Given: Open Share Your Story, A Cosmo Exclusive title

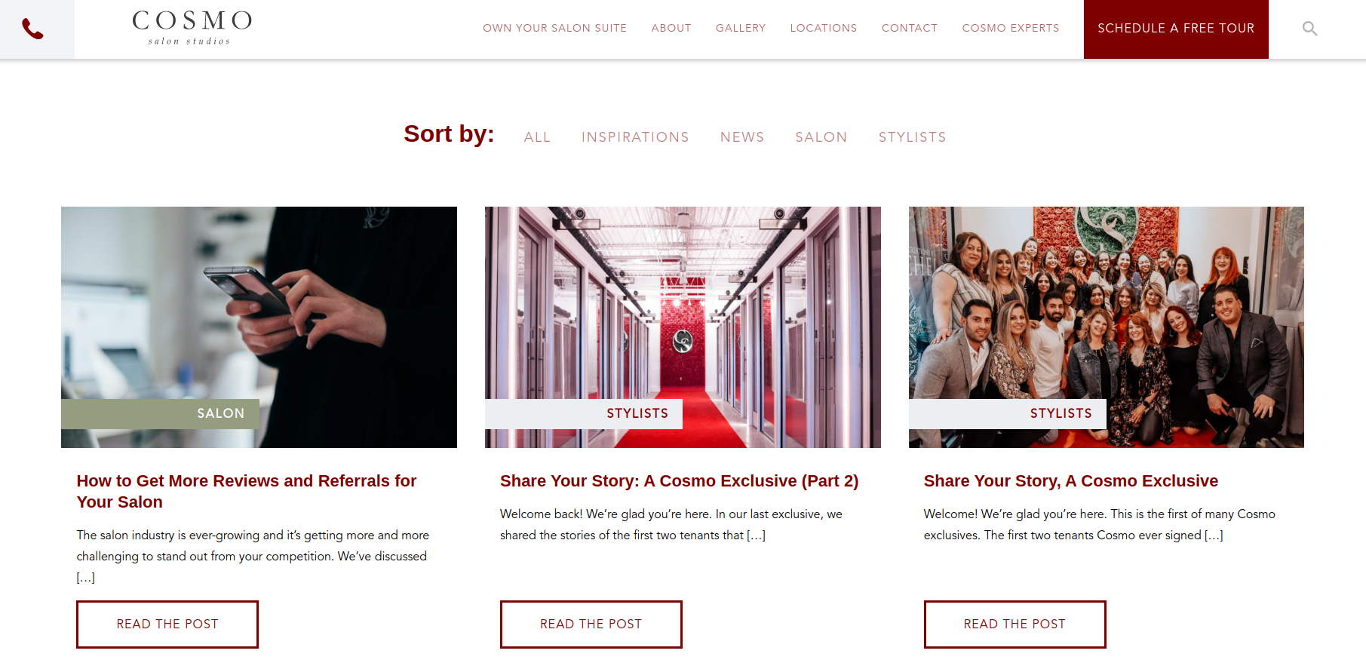Looking at the screenshot, I should (x=1070, y=481).
